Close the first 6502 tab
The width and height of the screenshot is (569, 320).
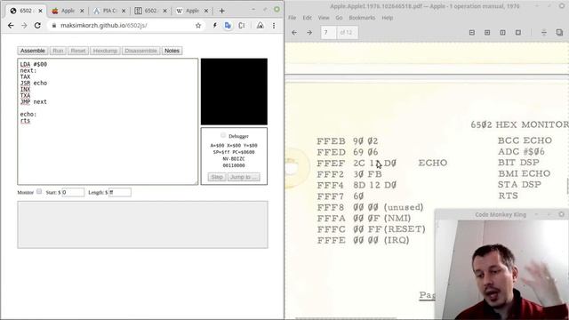pos(40,11)
